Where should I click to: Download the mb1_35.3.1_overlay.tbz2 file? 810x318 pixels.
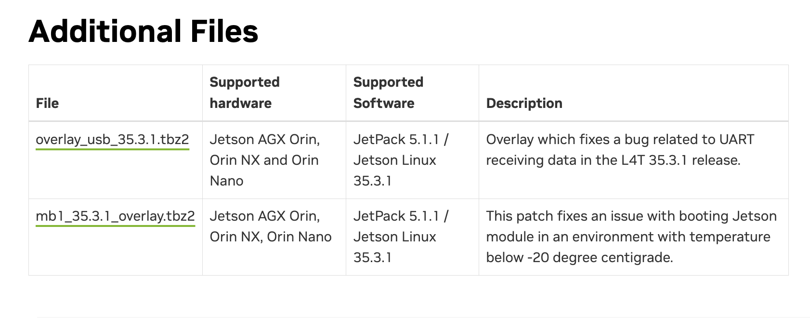click(x=115, y=216)
